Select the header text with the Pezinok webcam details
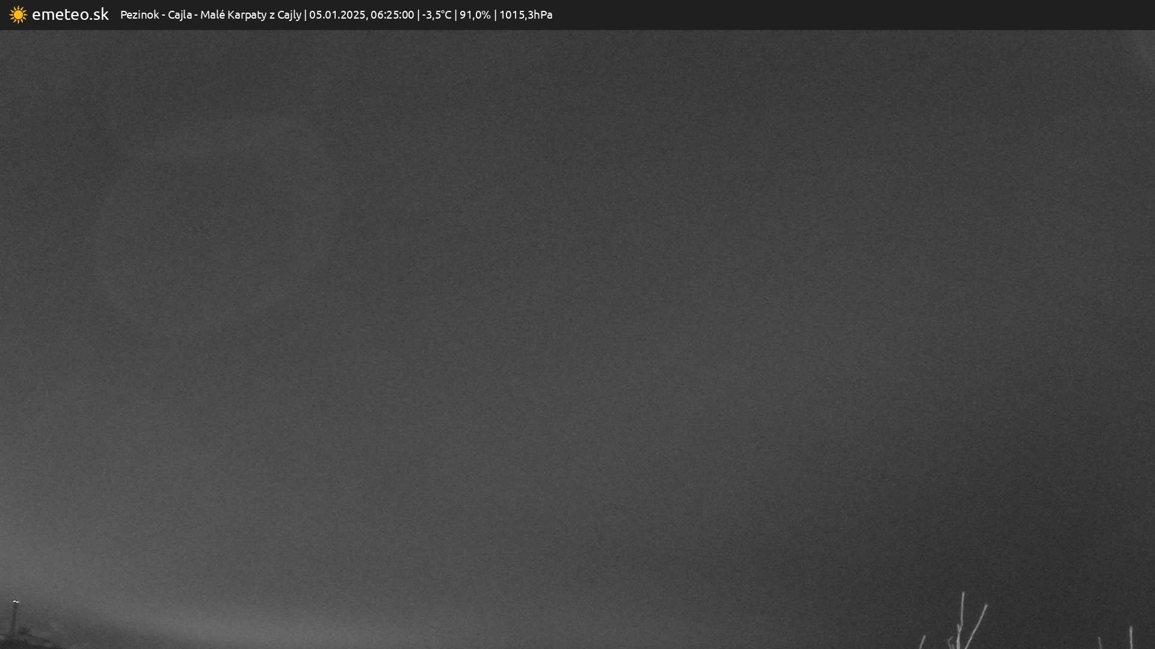The height and width of the screenshot is (649, 1155). (x=336, y=15)
